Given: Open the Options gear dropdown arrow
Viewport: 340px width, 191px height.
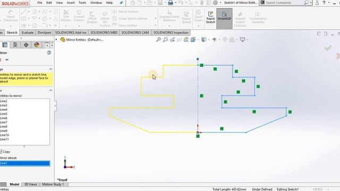Looking at the screenshot, I should click(x=220, y=3).
